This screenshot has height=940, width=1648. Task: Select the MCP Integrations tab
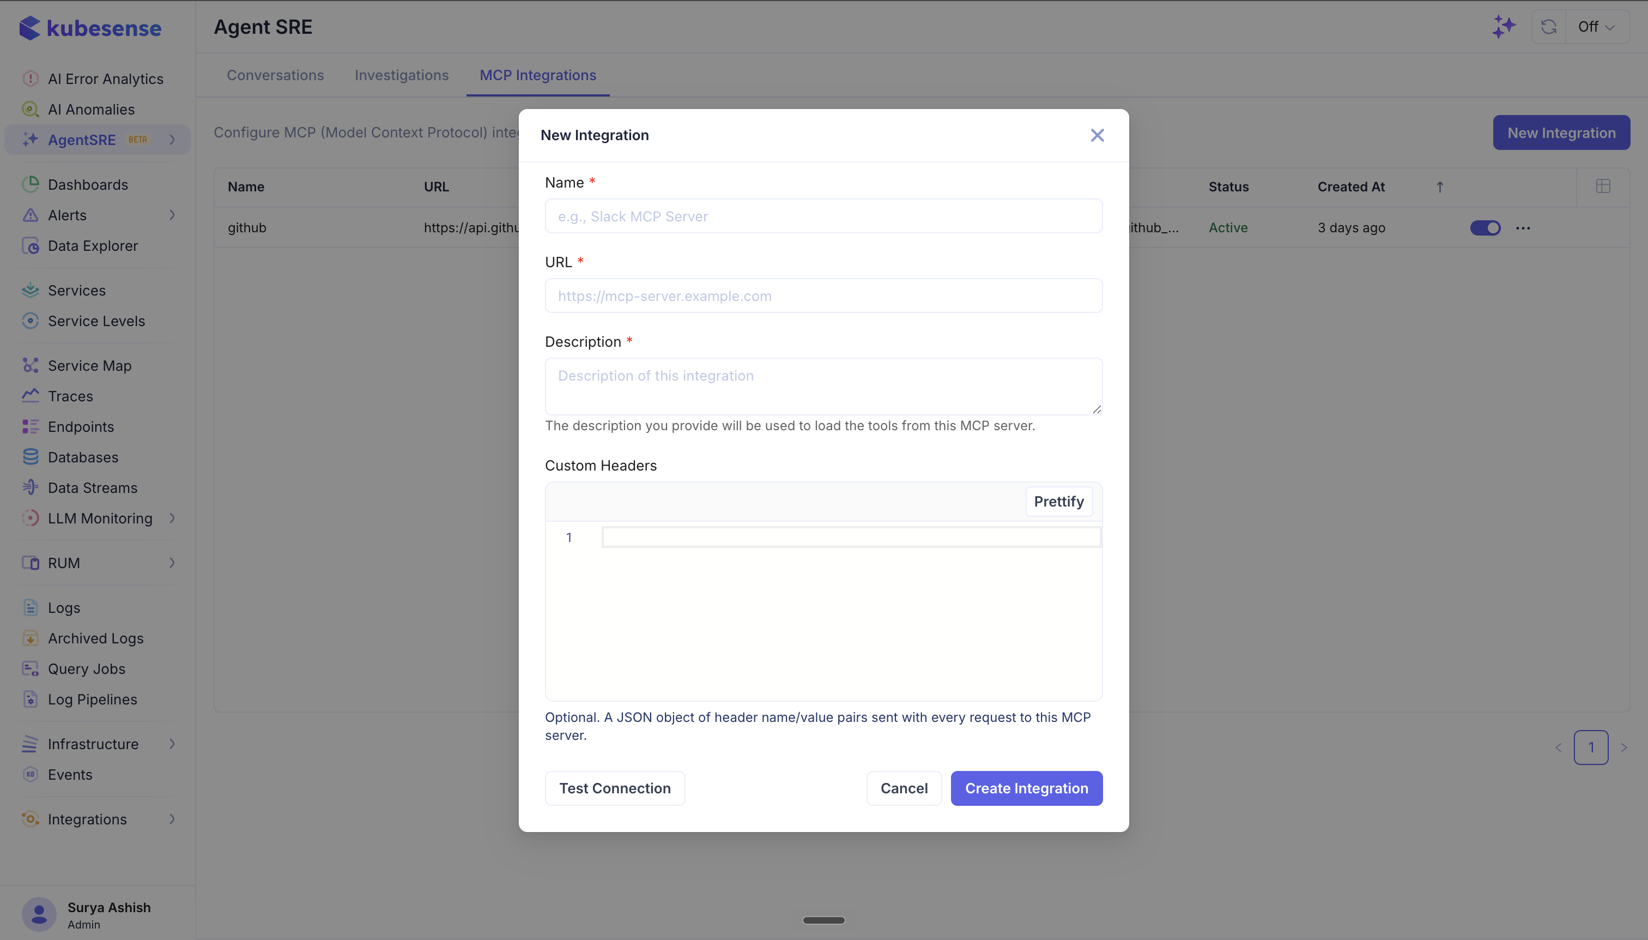(537, 75)
